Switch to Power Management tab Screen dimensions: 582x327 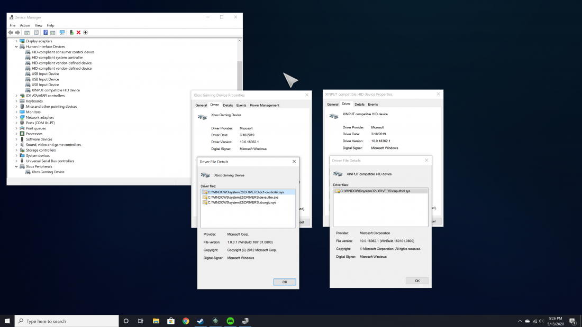[x=264, y=105]
